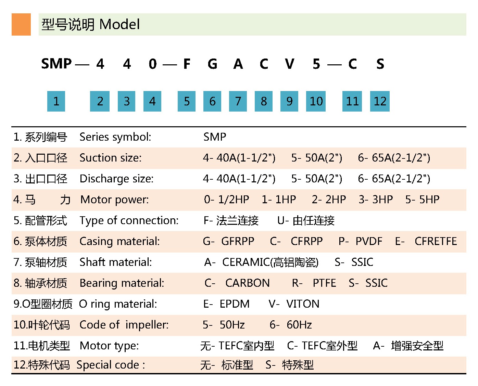This screenshot has height=386, width=478.
Task: Click the 'Special code :' label
Action: (111, 365)
